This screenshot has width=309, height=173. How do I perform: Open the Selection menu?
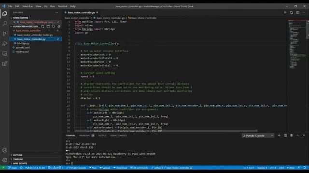(28, 6)
